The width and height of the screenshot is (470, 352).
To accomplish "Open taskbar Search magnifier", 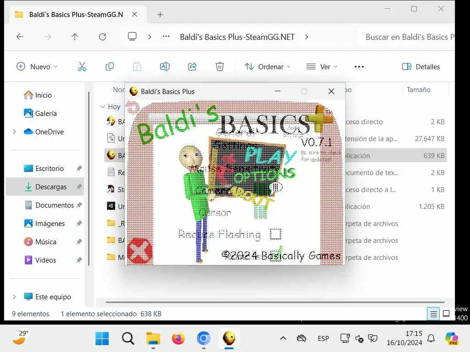I will tap(128, 339).
